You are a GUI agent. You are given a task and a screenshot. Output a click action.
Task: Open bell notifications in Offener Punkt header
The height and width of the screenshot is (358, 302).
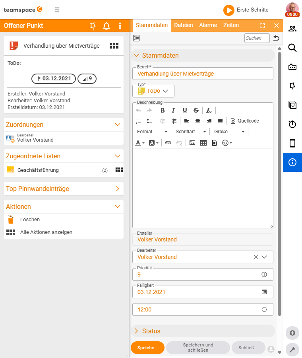[x=106, y=26]
